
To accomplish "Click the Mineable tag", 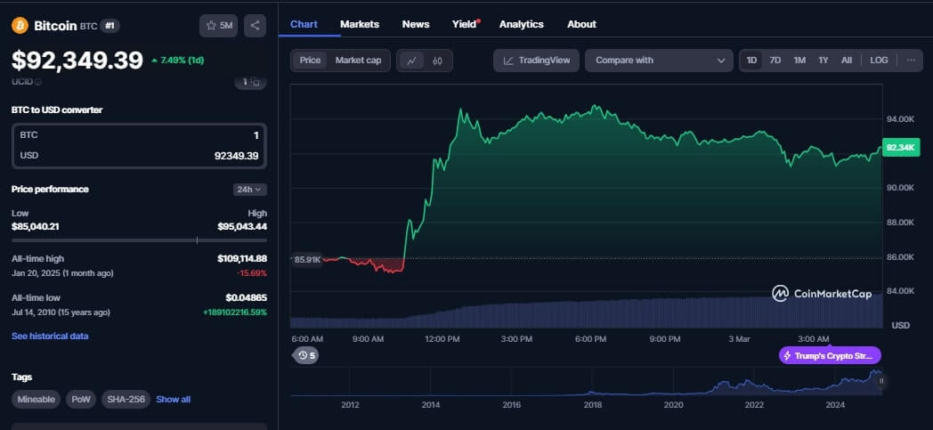I will click(x=36, y=400).
